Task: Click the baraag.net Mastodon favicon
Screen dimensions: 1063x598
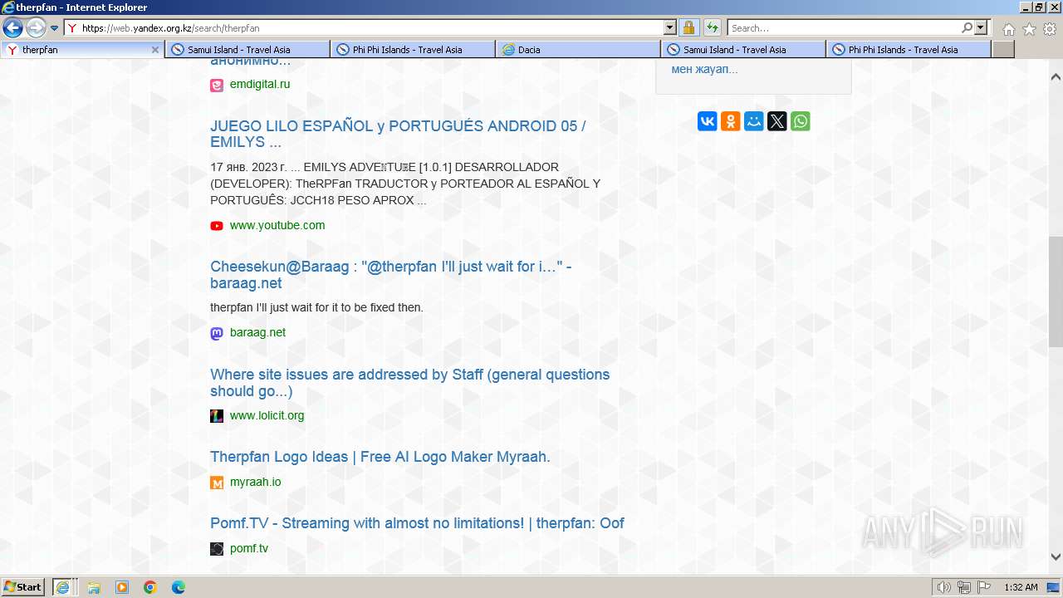Action: (x=217, y=333)
